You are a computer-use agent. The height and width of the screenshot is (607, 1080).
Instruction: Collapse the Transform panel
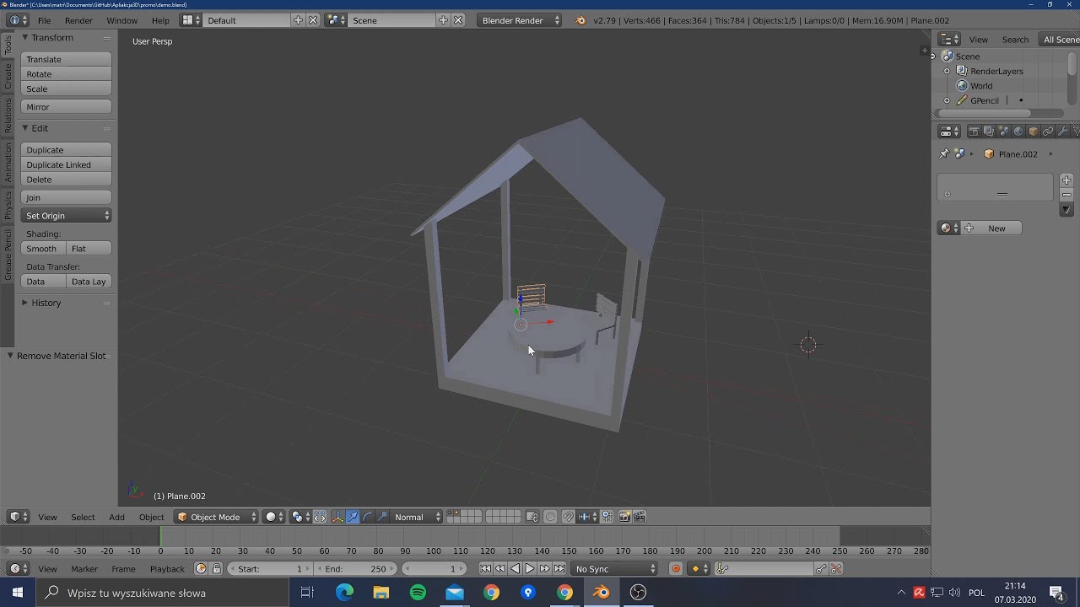[25, 38]
